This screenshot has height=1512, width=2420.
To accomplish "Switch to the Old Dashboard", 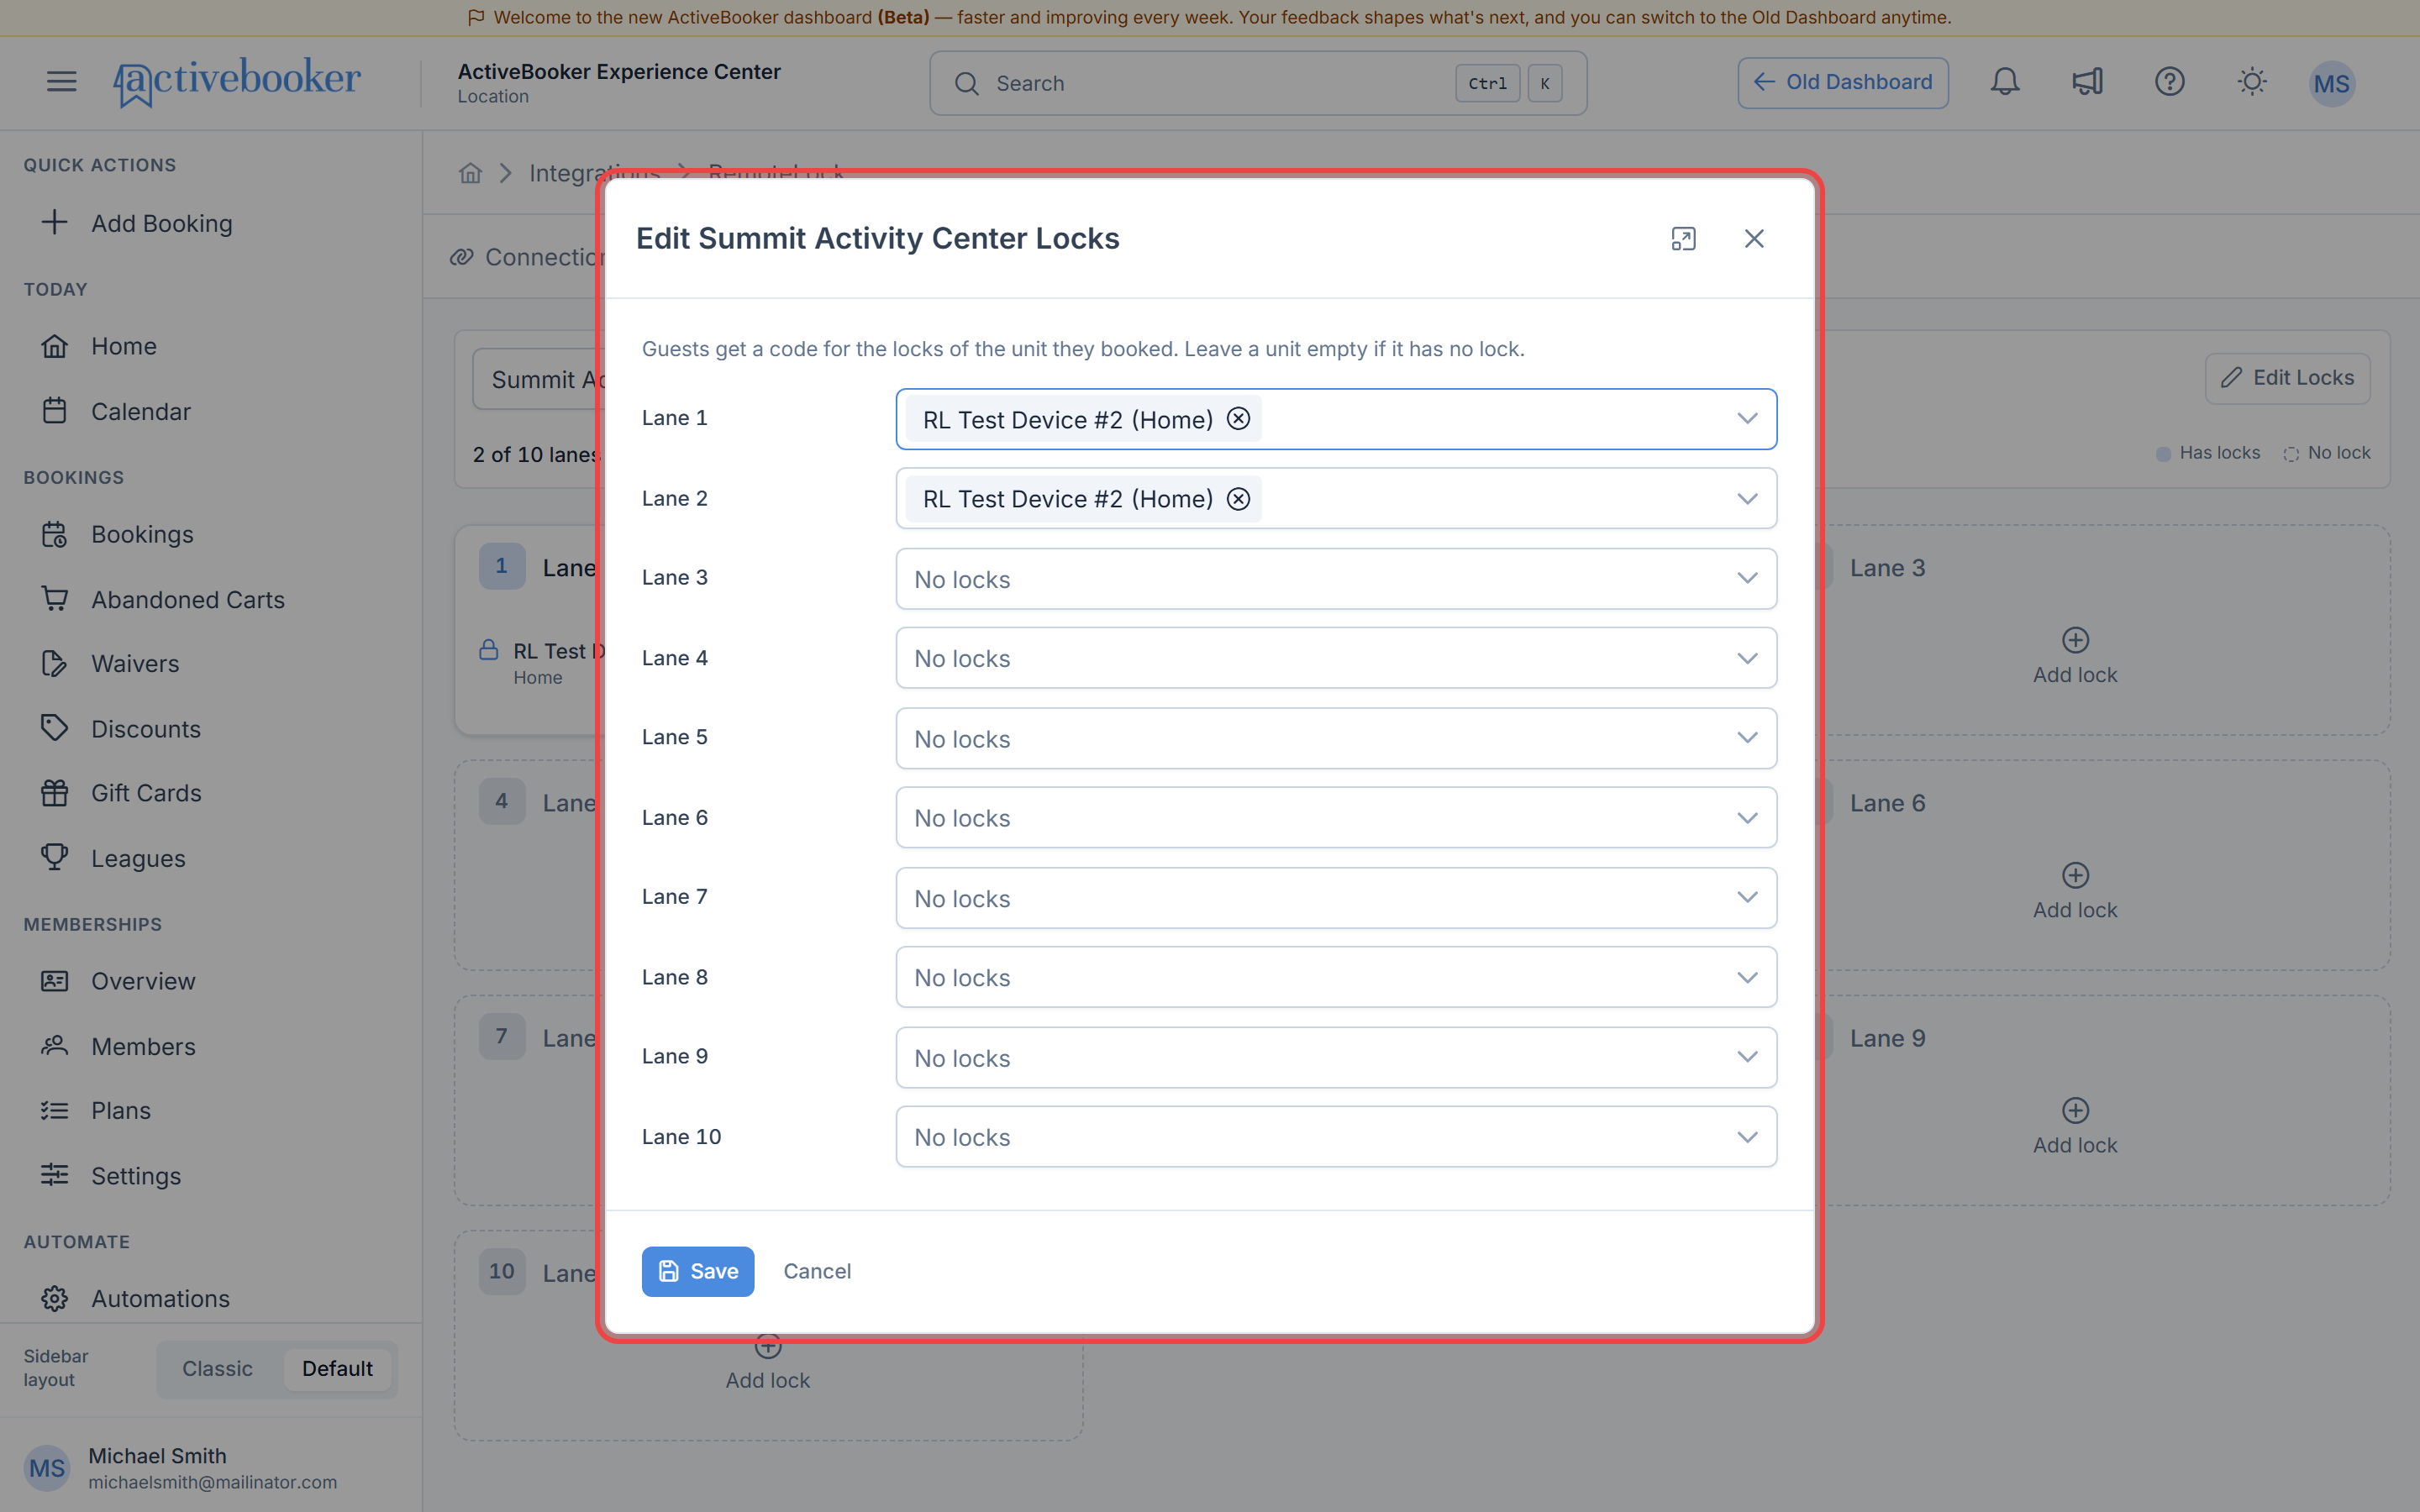I will 1843,82.
